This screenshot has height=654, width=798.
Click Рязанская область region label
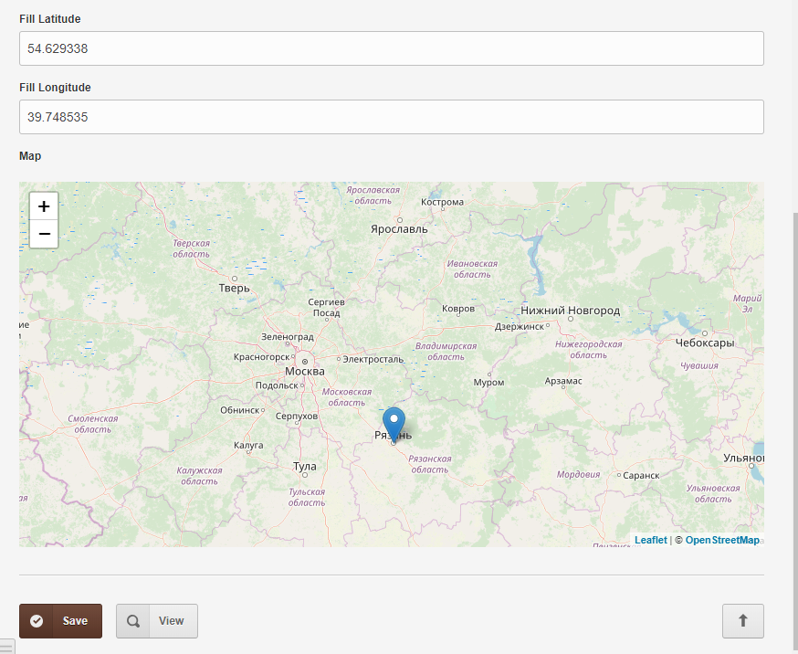[x=429, y=464]
